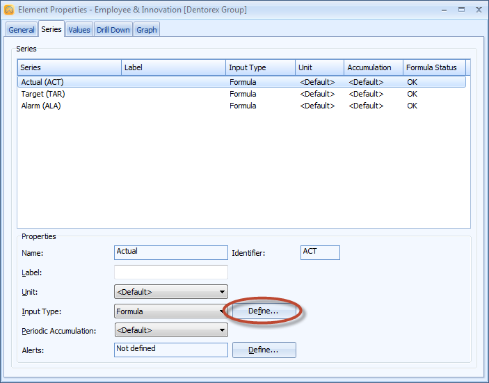Image resolution: width=489 pixels, height=383 pixels.
Task: Open the Graph tab
Action: coord(147,30)
